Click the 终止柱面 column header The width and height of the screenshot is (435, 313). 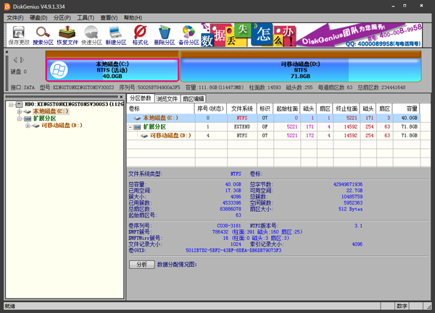point(347,108)
